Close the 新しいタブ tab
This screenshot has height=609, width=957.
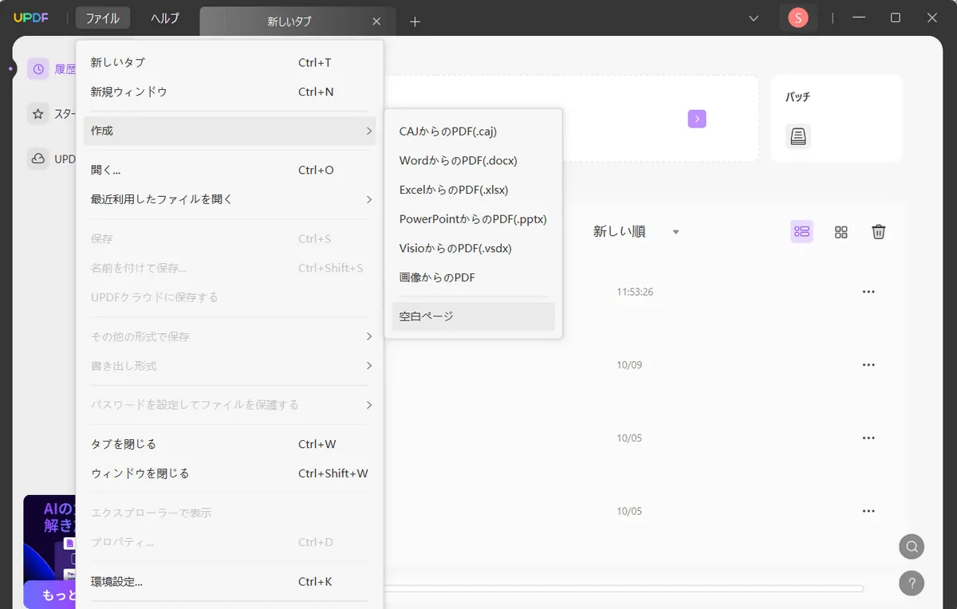[377, 22]
